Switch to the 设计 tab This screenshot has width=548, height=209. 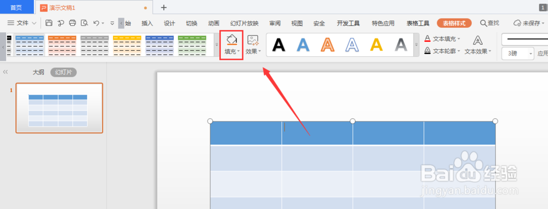point(169,24)
